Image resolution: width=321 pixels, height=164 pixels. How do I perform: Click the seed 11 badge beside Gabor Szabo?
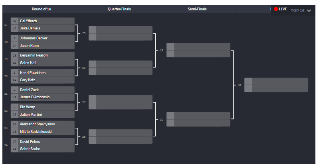point(14,149)
